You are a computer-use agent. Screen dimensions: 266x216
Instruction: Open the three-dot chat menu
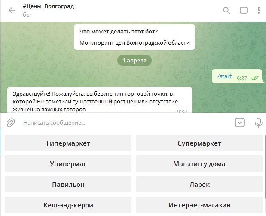click(259, 10)
